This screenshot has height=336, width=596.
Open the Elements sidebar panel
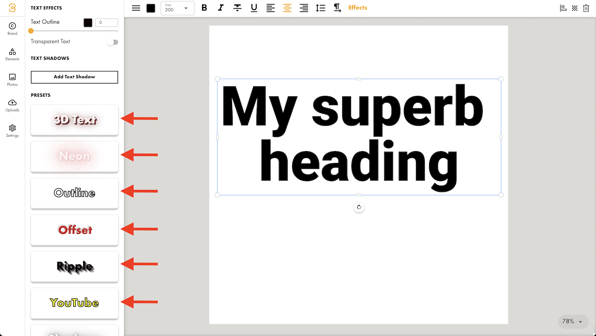[12, 54]
